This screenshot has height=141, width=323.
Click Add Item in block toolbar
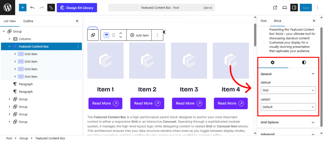pyautogui.click(x=139, y=35)
